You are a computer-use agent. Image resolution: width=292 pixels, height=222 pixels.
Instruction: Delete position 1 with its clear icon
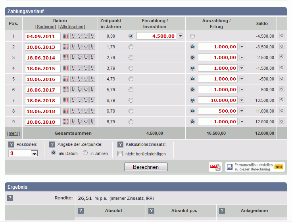click(282, 36)
